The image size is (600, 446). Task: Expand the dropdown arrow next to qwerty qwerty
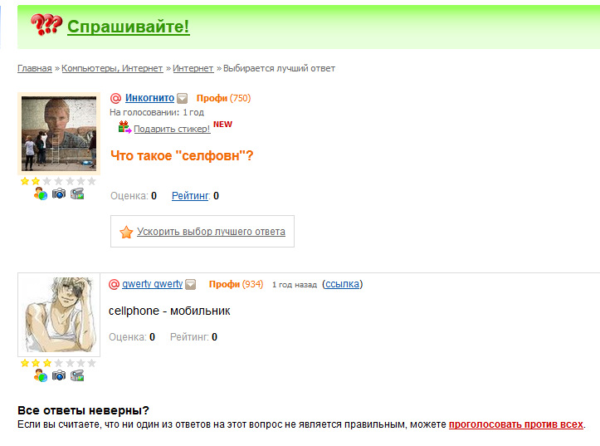pos(191,284)
